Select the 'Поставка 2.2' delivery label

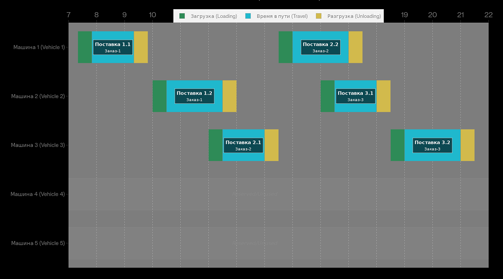320,47
